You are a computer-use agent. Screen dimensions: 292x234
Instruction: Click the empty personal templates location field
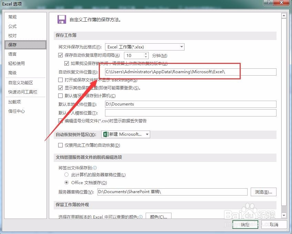191,113
